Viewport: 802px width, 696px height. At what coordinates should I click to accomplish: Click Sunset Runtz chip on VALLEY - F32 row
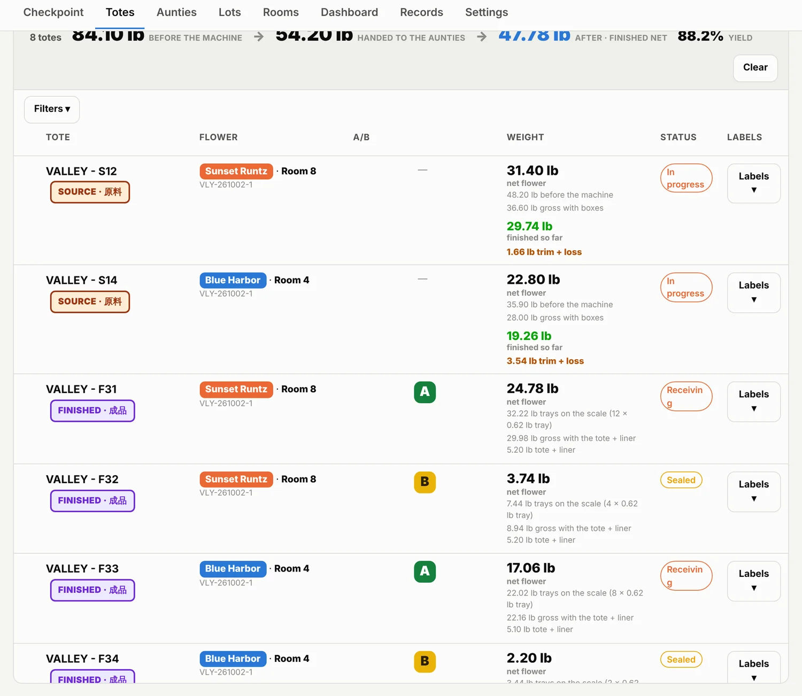(236, 480)
